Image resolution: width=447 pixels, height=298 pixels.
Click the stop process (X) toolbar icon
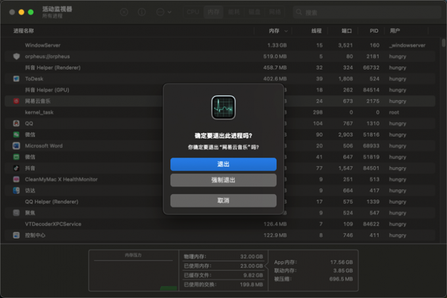point(124,12)
